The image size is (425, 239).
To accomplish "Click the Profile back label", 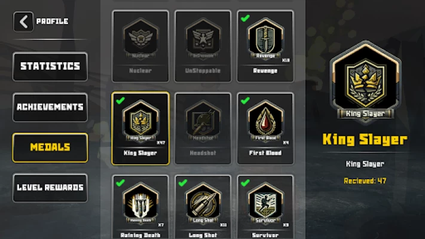I will click(x=53, y=22).
